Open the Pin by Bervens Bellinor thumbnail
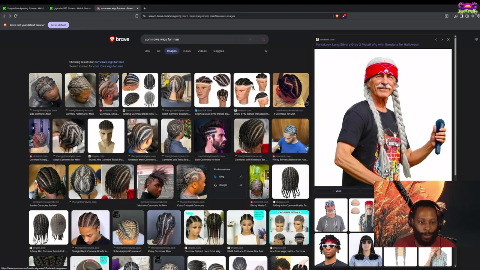Image resolution: width=480 pixels, height=270 pixels. pos(290,136)
